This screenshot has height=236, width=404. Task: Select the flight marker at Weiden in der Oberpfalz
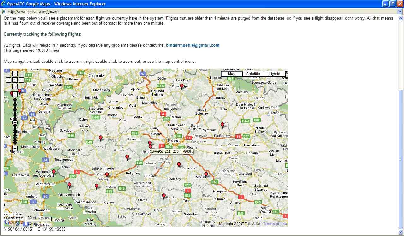(x=54, y=172)
